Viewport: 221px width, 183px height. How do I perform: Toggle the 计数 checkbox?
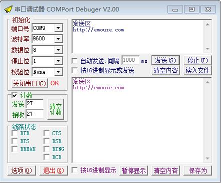[x=14, y=95]
